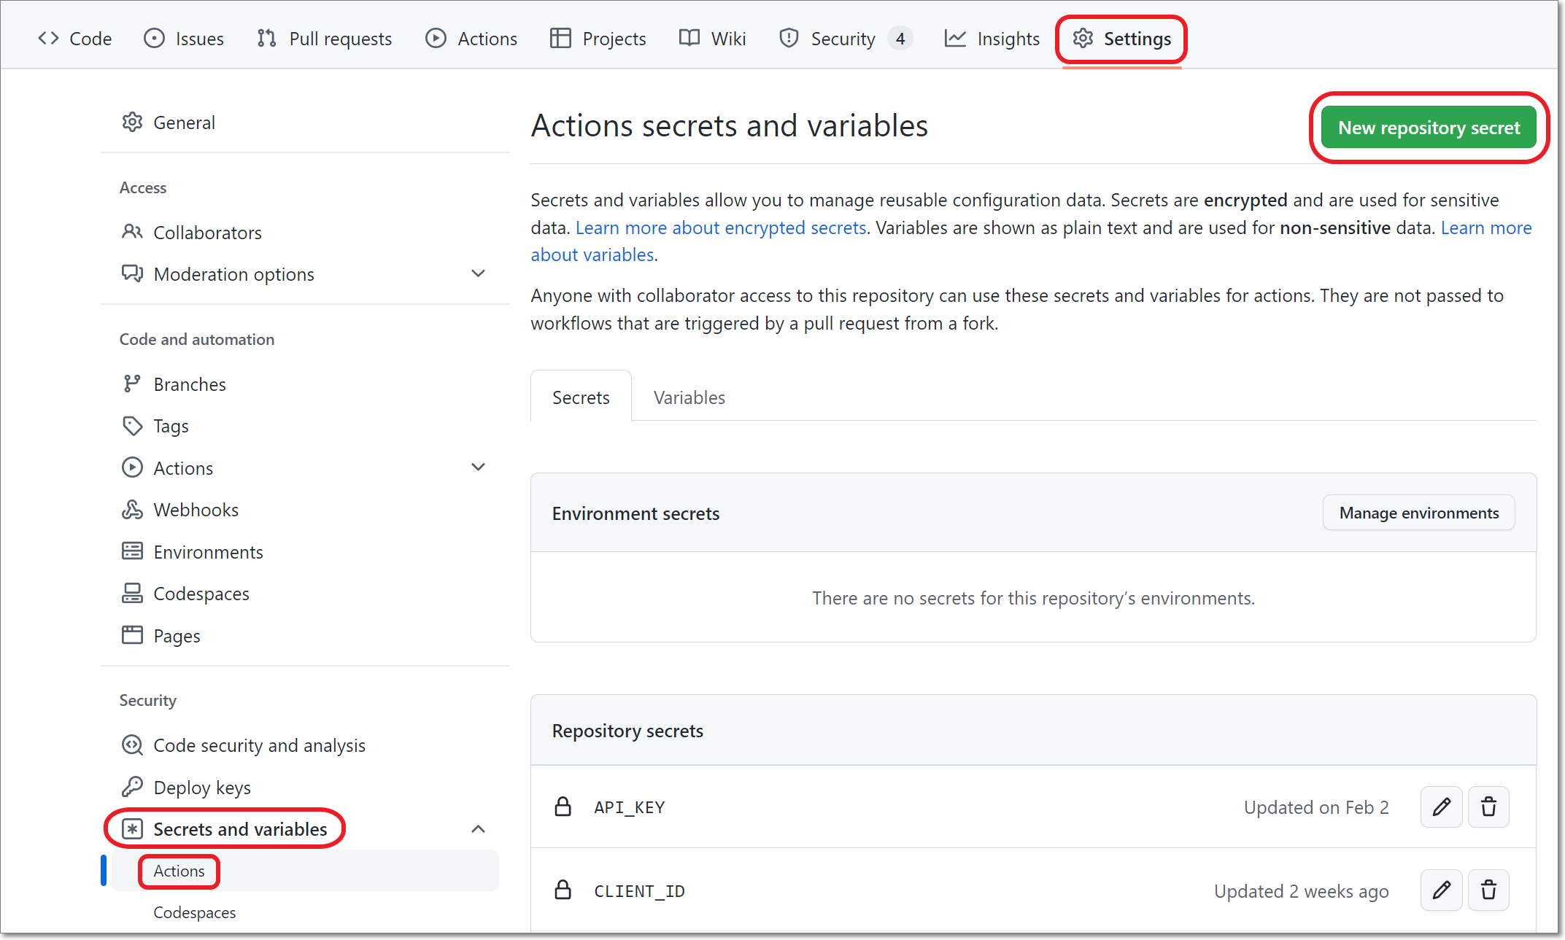The image size is (1565, 940).
Task: Click the Moderation options comment icon
Action: click(x=132, y=274)
